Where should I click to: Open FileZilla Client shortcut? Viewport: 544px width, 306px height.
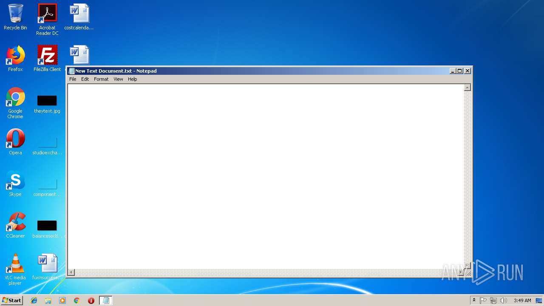(x=47, y=59)
